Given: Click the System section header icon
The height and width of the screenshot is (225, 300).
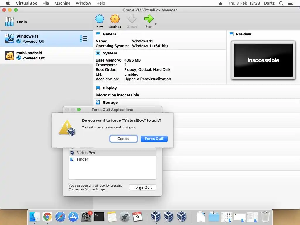Looking at the screenshot, I should [x=98, y=53].
